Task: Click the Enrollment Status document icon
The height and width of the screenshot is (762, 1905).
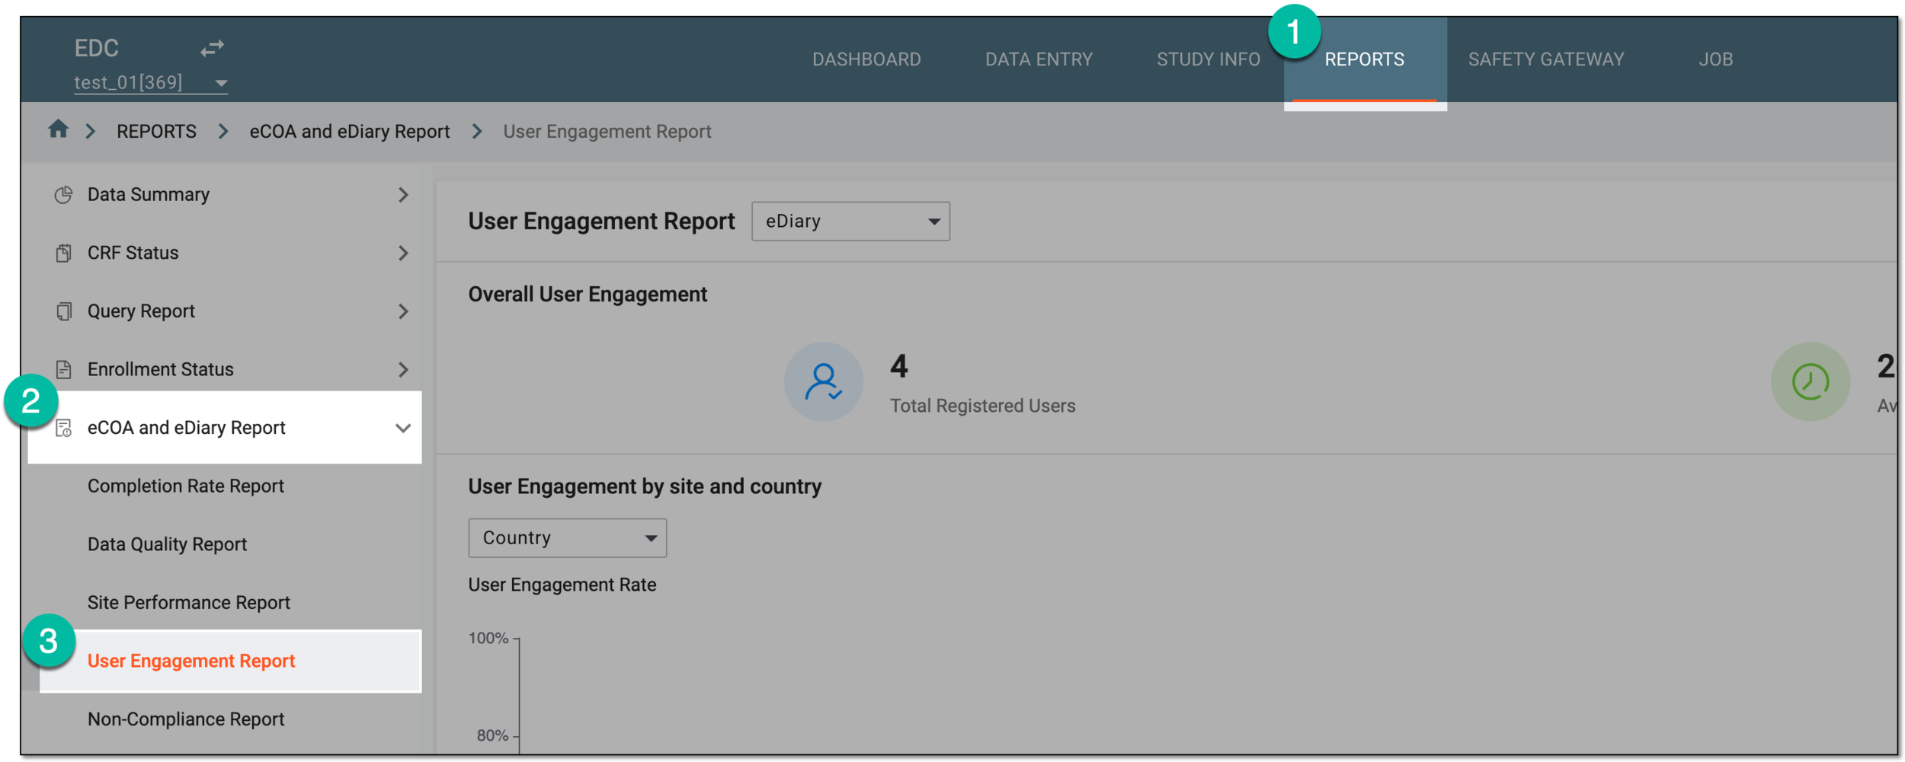Action: click(x=64, y=369)
